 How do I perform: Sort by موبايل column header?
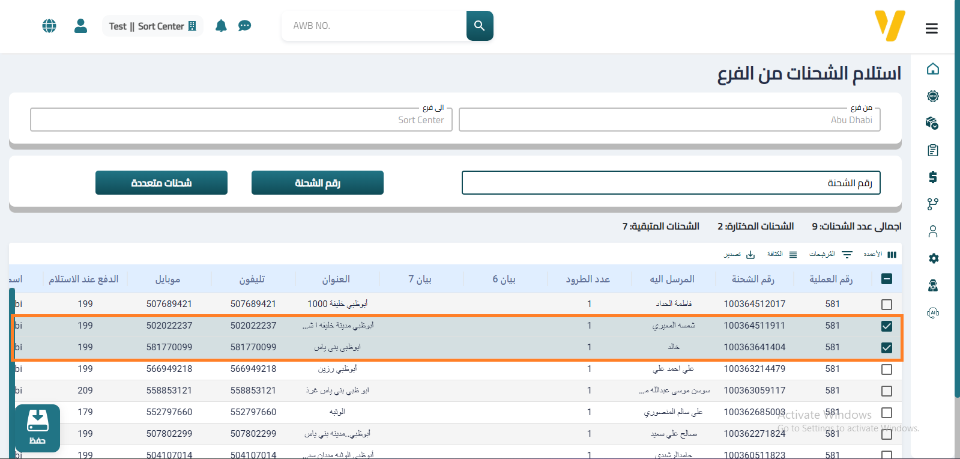(168, 279)
